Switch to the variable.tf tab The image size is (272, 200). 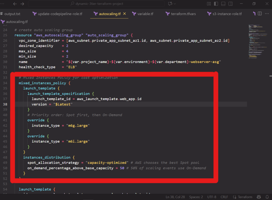pyautogui.click(x=145, y=14)
